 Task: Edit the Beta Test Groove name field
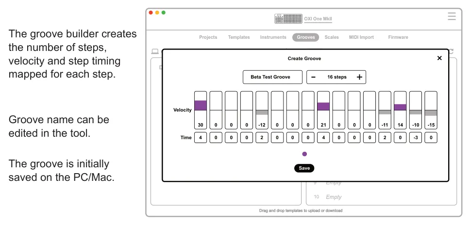click(272, 77)
